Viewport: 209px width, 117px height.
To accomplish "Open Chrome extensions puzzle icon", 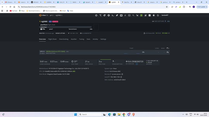I will 184,7.
